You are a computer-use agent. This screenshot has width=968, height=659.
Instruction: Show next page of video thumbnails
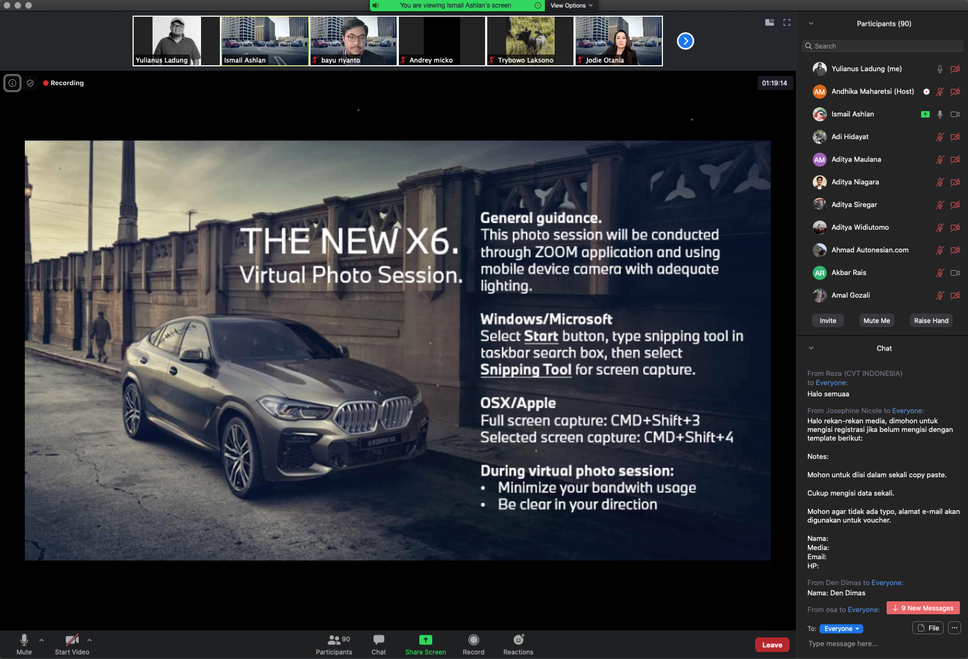(685, 41)
